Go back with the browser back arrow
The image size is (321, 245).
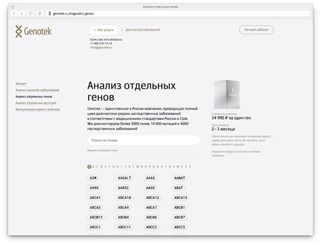click(14, 14)
